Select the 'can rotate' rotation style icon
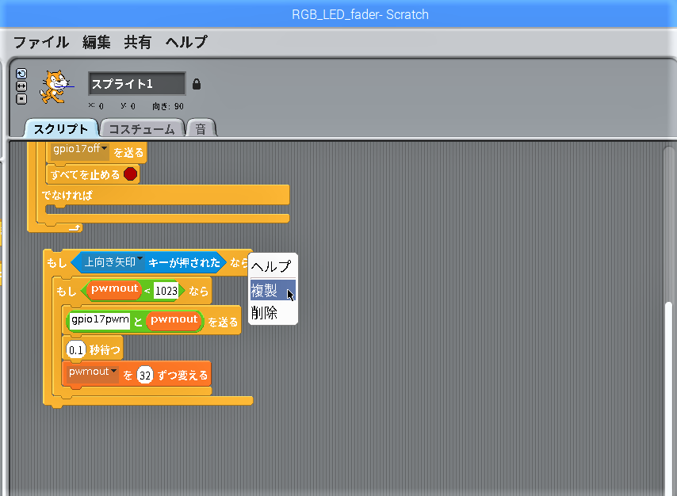 pos(21,74)
